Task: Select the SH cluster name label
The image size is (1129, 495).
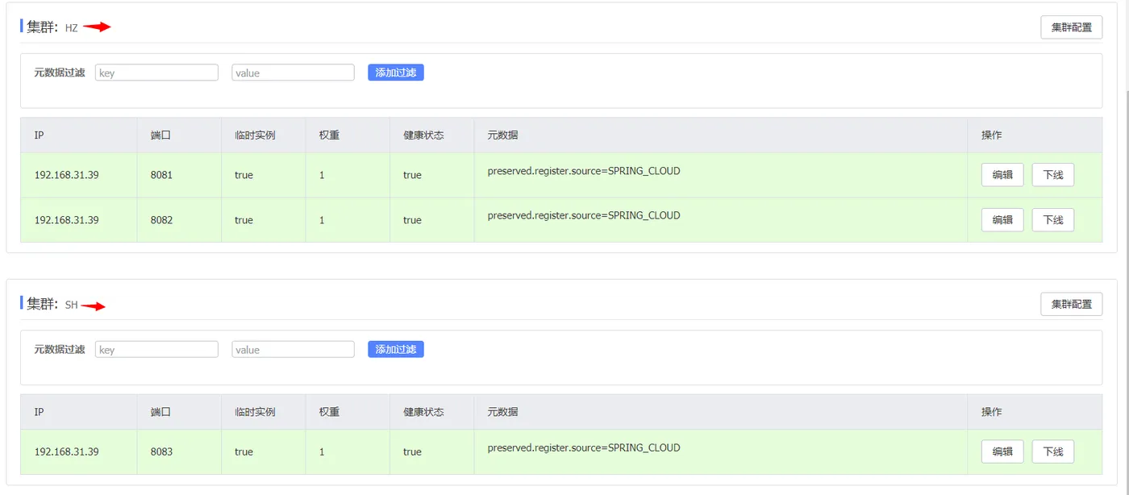Action: 72,305
